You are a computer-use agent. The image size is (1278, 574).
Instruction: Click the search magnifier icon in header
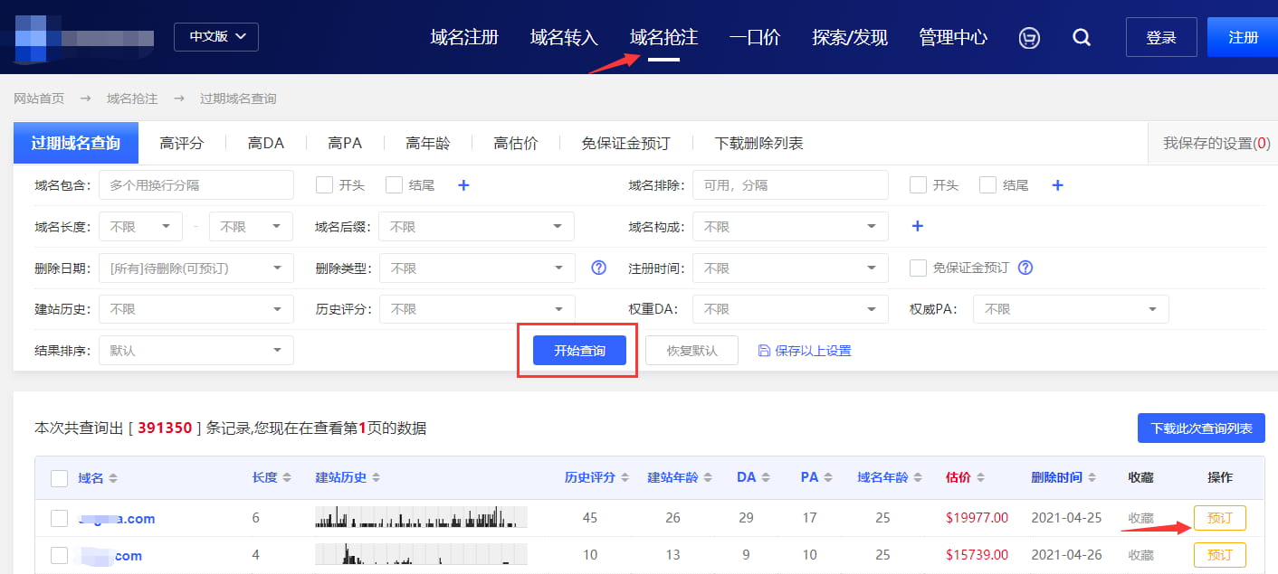click(1081, 37)
